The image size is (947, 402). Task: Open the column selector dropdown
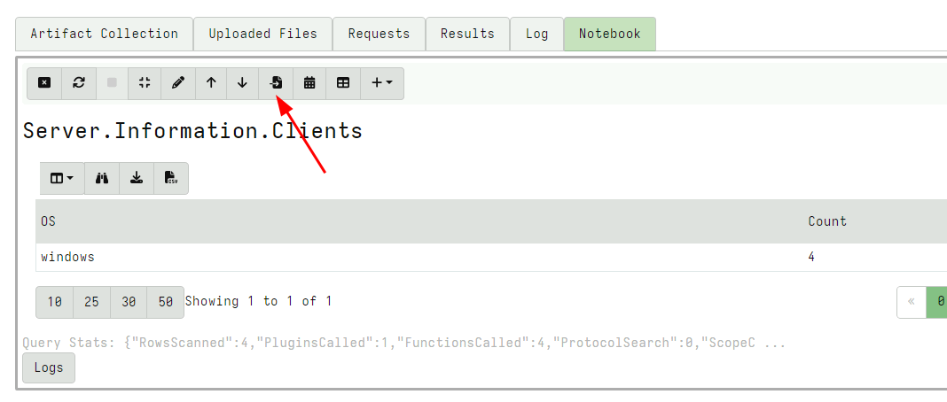pos(62,178)
